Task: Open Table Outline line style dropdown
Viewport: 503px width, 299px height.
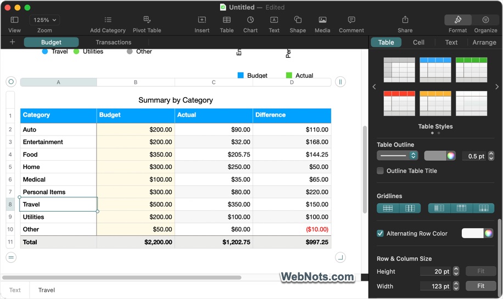Action: click(397, 156)
